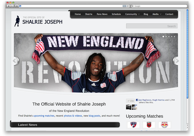
Task: Open first Facebook friend thumbnail
Action: (129, 107)
